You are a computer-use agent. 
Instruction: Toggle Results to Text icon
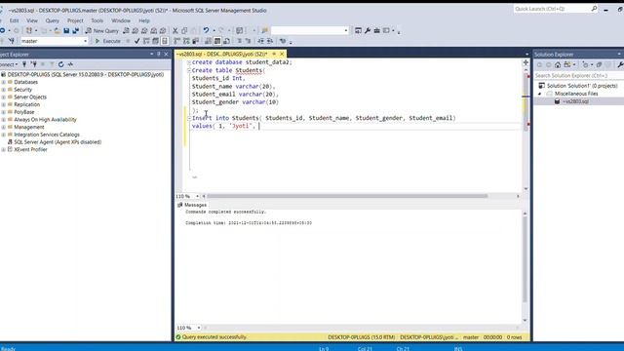click(x=208, y=41)
